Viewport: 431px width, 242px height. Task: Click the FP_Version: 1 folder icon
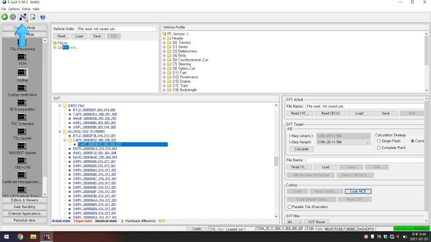coord(164,34)
